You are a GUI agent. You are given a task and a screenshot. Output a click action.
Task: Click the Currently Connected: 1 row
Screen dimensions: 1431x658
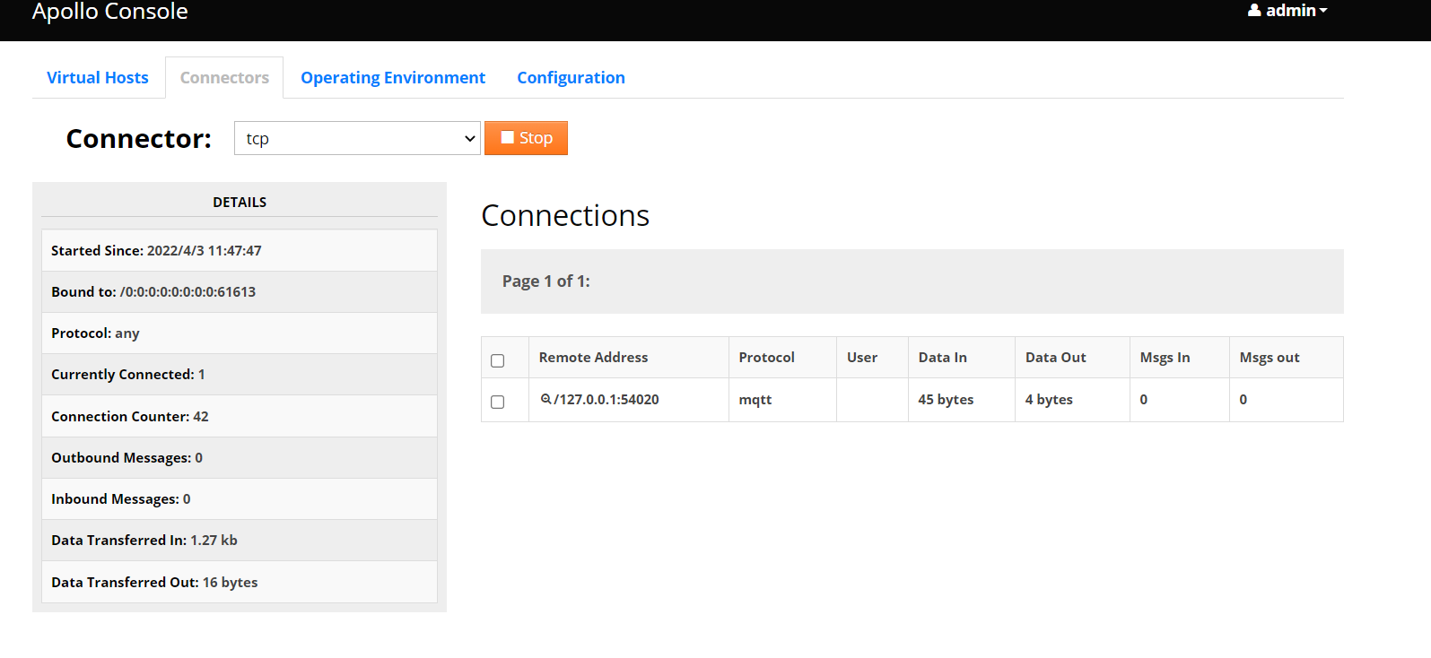(x=240, y=375)
